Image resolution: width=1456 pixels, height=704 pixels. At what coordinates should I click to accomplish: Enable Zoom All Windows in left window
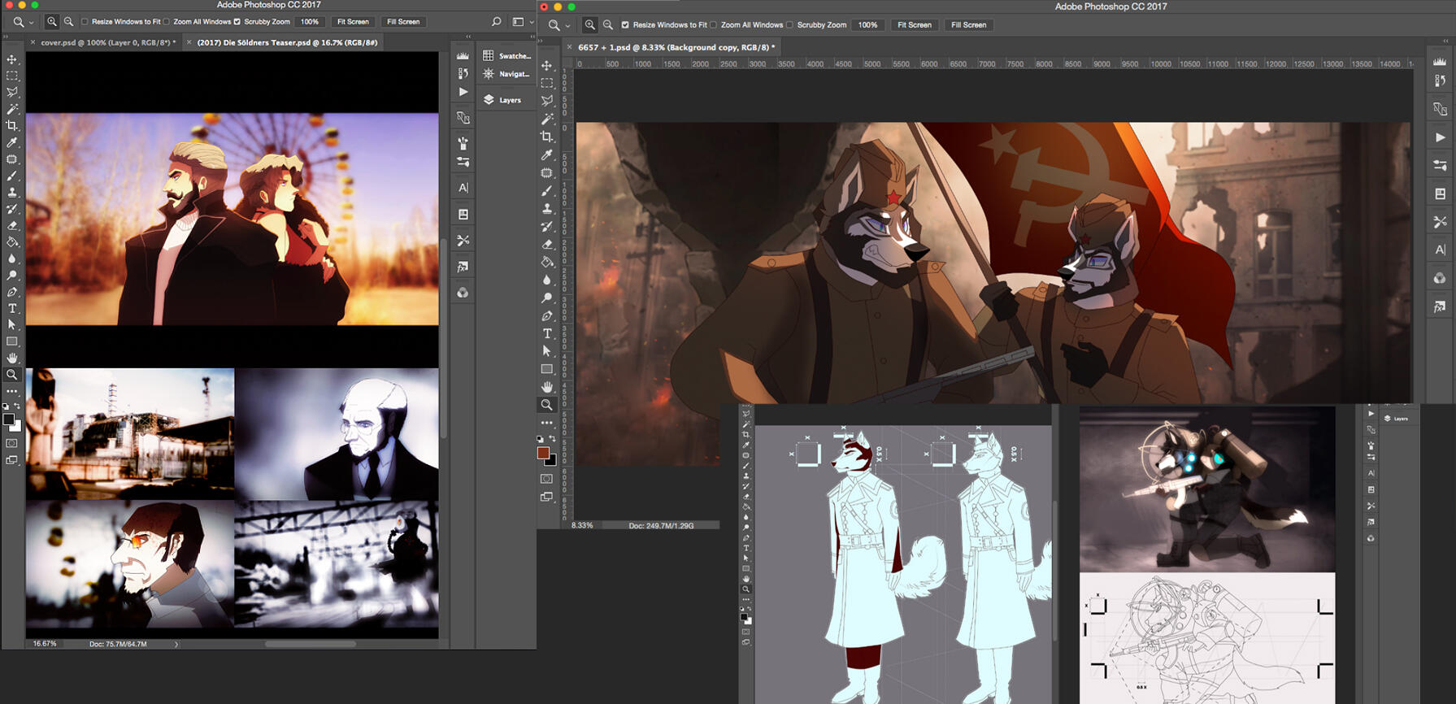(x=166, y=22)
